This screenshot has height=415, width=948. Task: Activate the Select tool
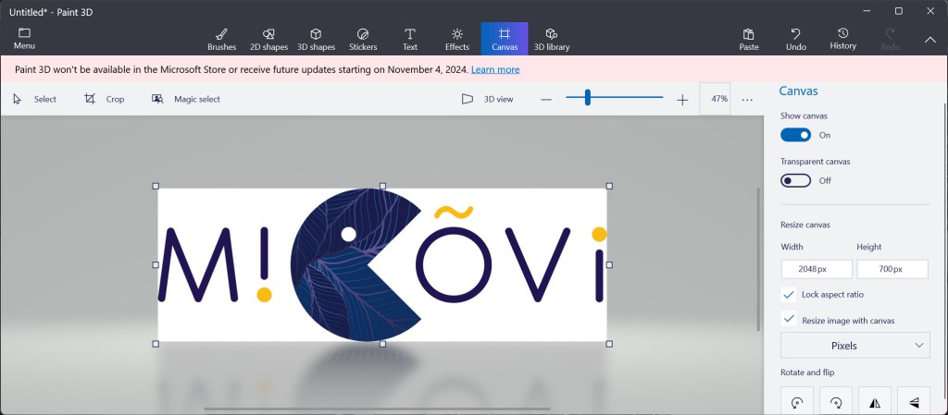[35, 99]
